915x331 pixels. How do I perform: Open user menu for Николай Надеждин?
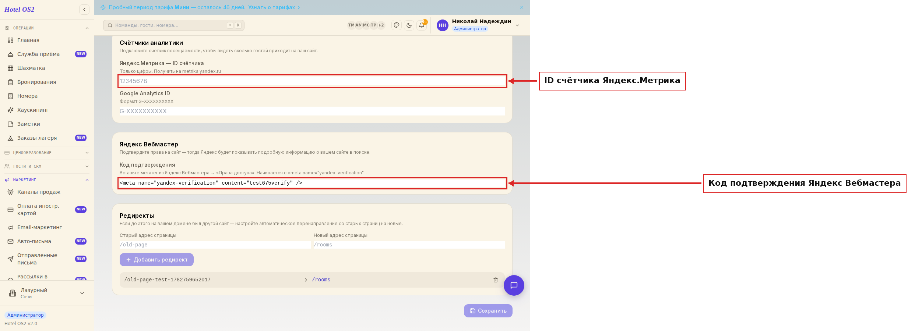coord(479,25)
